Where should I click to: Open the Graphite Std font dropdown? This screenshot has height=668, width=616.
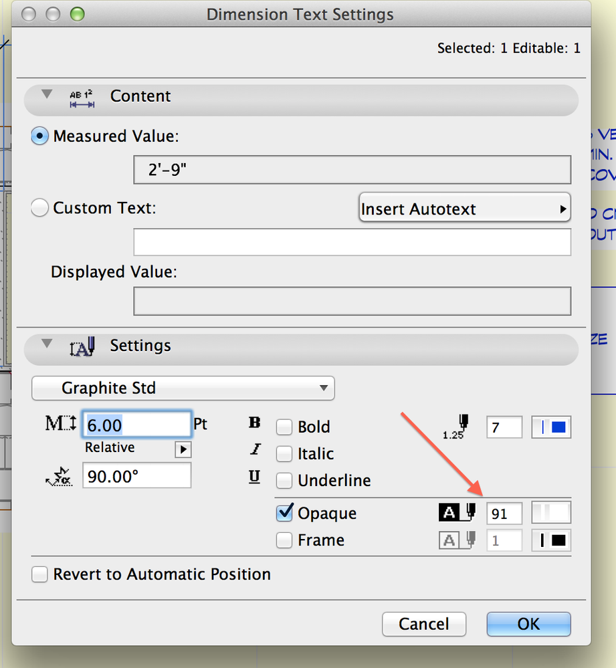(183, 388)
